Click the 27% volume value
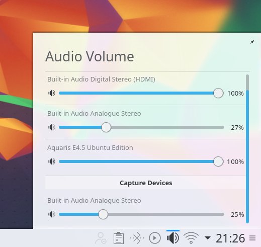 pyautogui.click(x=237, y=128)
